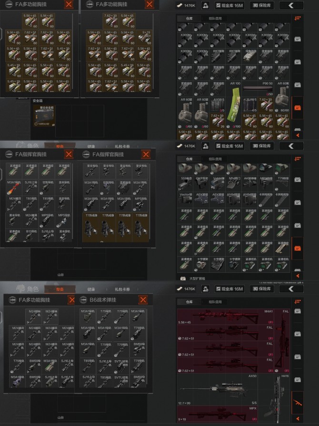Screen dimensions: 319x426
Task: Select the 仓库 tab above the X300 flashlights
Action: (x=189, y=19)
